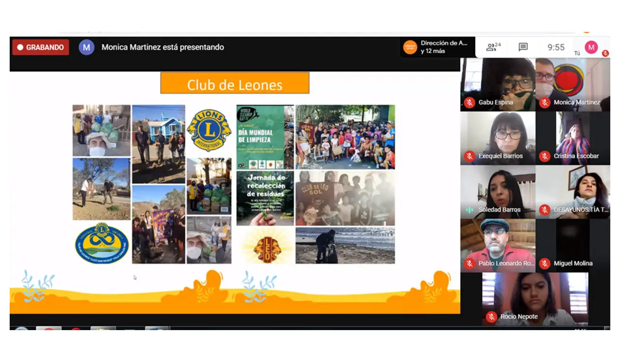Screen dimensions: 619x348
Task: Click muted mic icon on Cristina Escobar
Action: (545, 156)
